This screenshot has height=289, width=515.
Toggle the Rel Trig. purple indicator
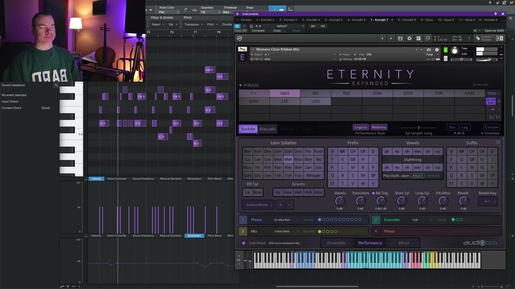[x=373, y=193]
